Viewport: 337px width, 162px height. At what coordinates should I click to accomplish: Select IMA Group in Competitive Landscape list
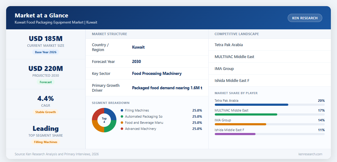click(x=270, y=69)
